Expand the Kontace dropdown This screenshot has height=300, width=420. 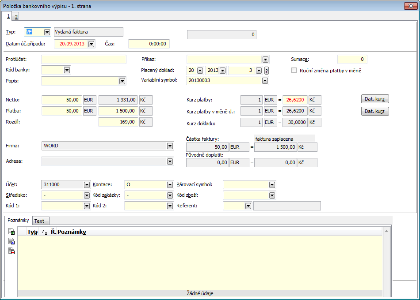pos(170,185)
